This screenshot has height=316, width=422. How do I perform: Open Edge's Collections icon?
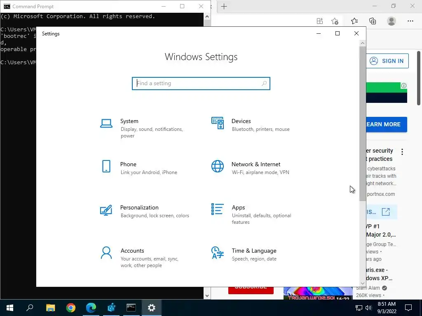pos(373,21)
